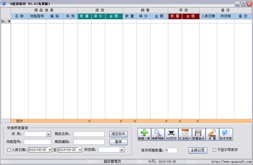
Task: Click the 类别 column header
Action: pyautogui.click(x=70, y=16)
